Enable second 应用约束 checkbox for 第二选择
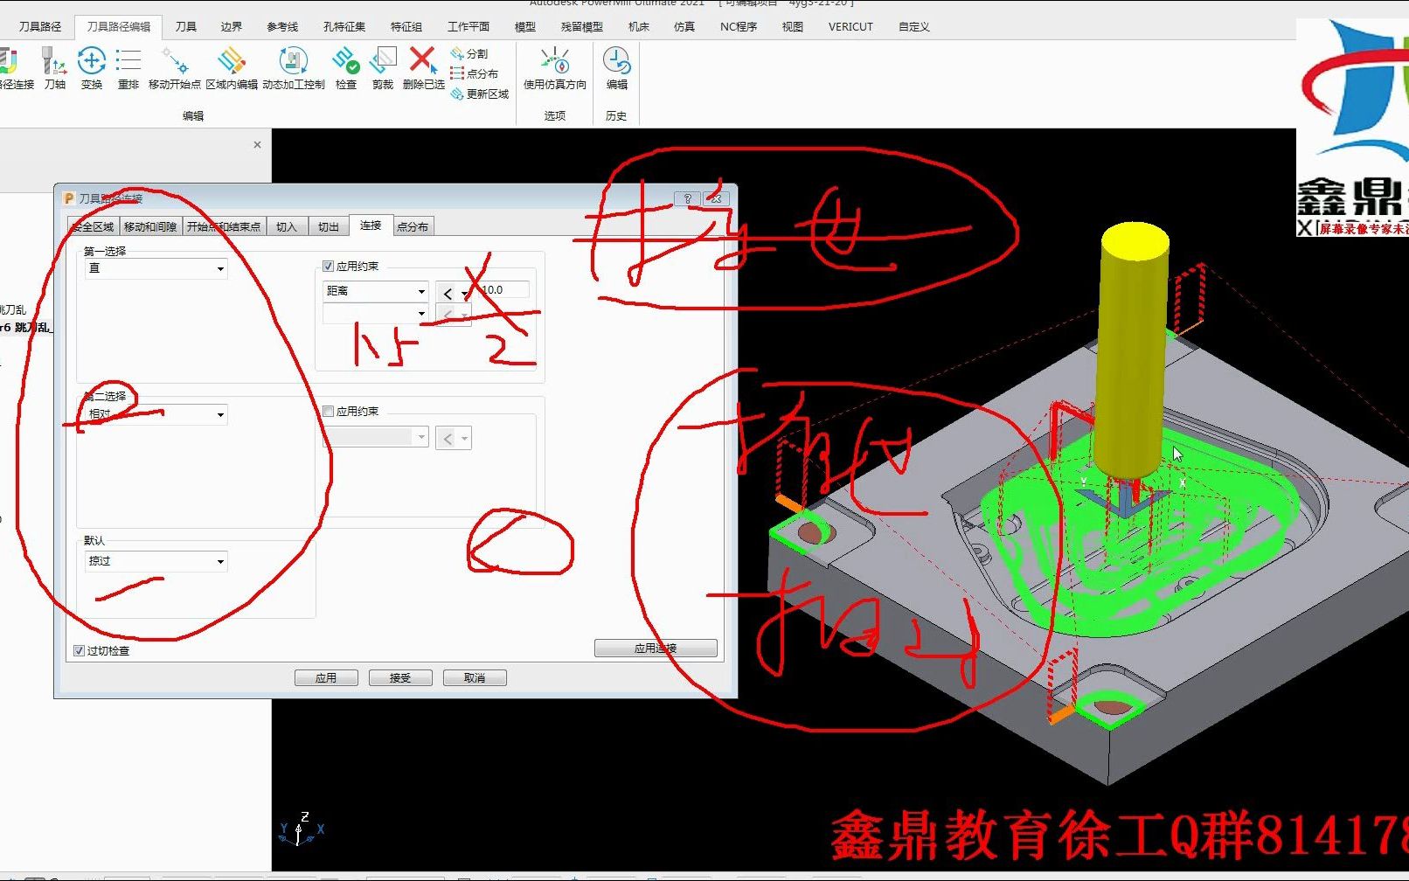The width and height of the screenshot is (1409, 881). coord(329,411)
